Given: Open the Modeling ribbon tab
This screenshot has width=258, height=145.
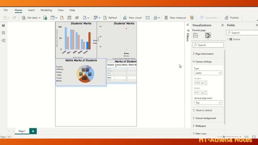Looking at the screenshot, I should pyautogui.click(x=46, y=10).
